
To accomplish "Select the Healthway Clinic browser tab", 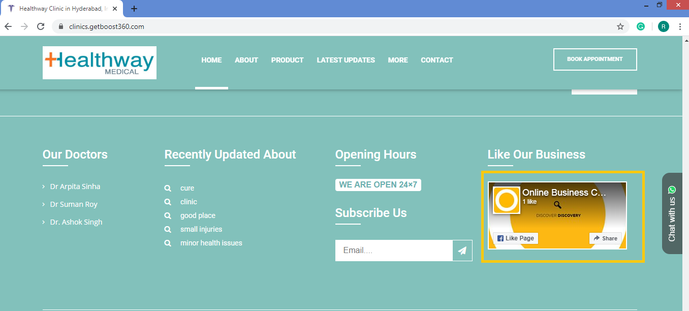I will (x=61, y=9).
